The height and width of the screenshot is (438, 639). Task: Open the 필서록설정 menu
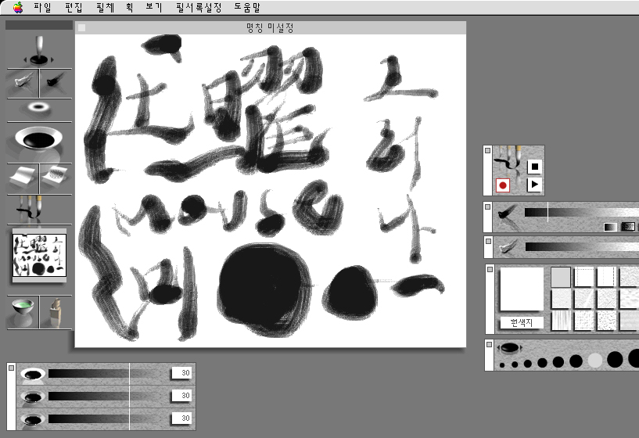click(199, 6)
